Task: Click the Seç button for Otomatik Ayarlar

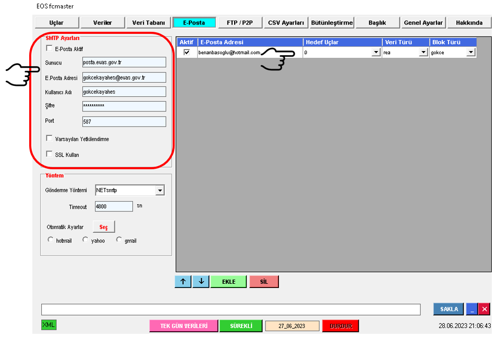Action: coord(104,227)
